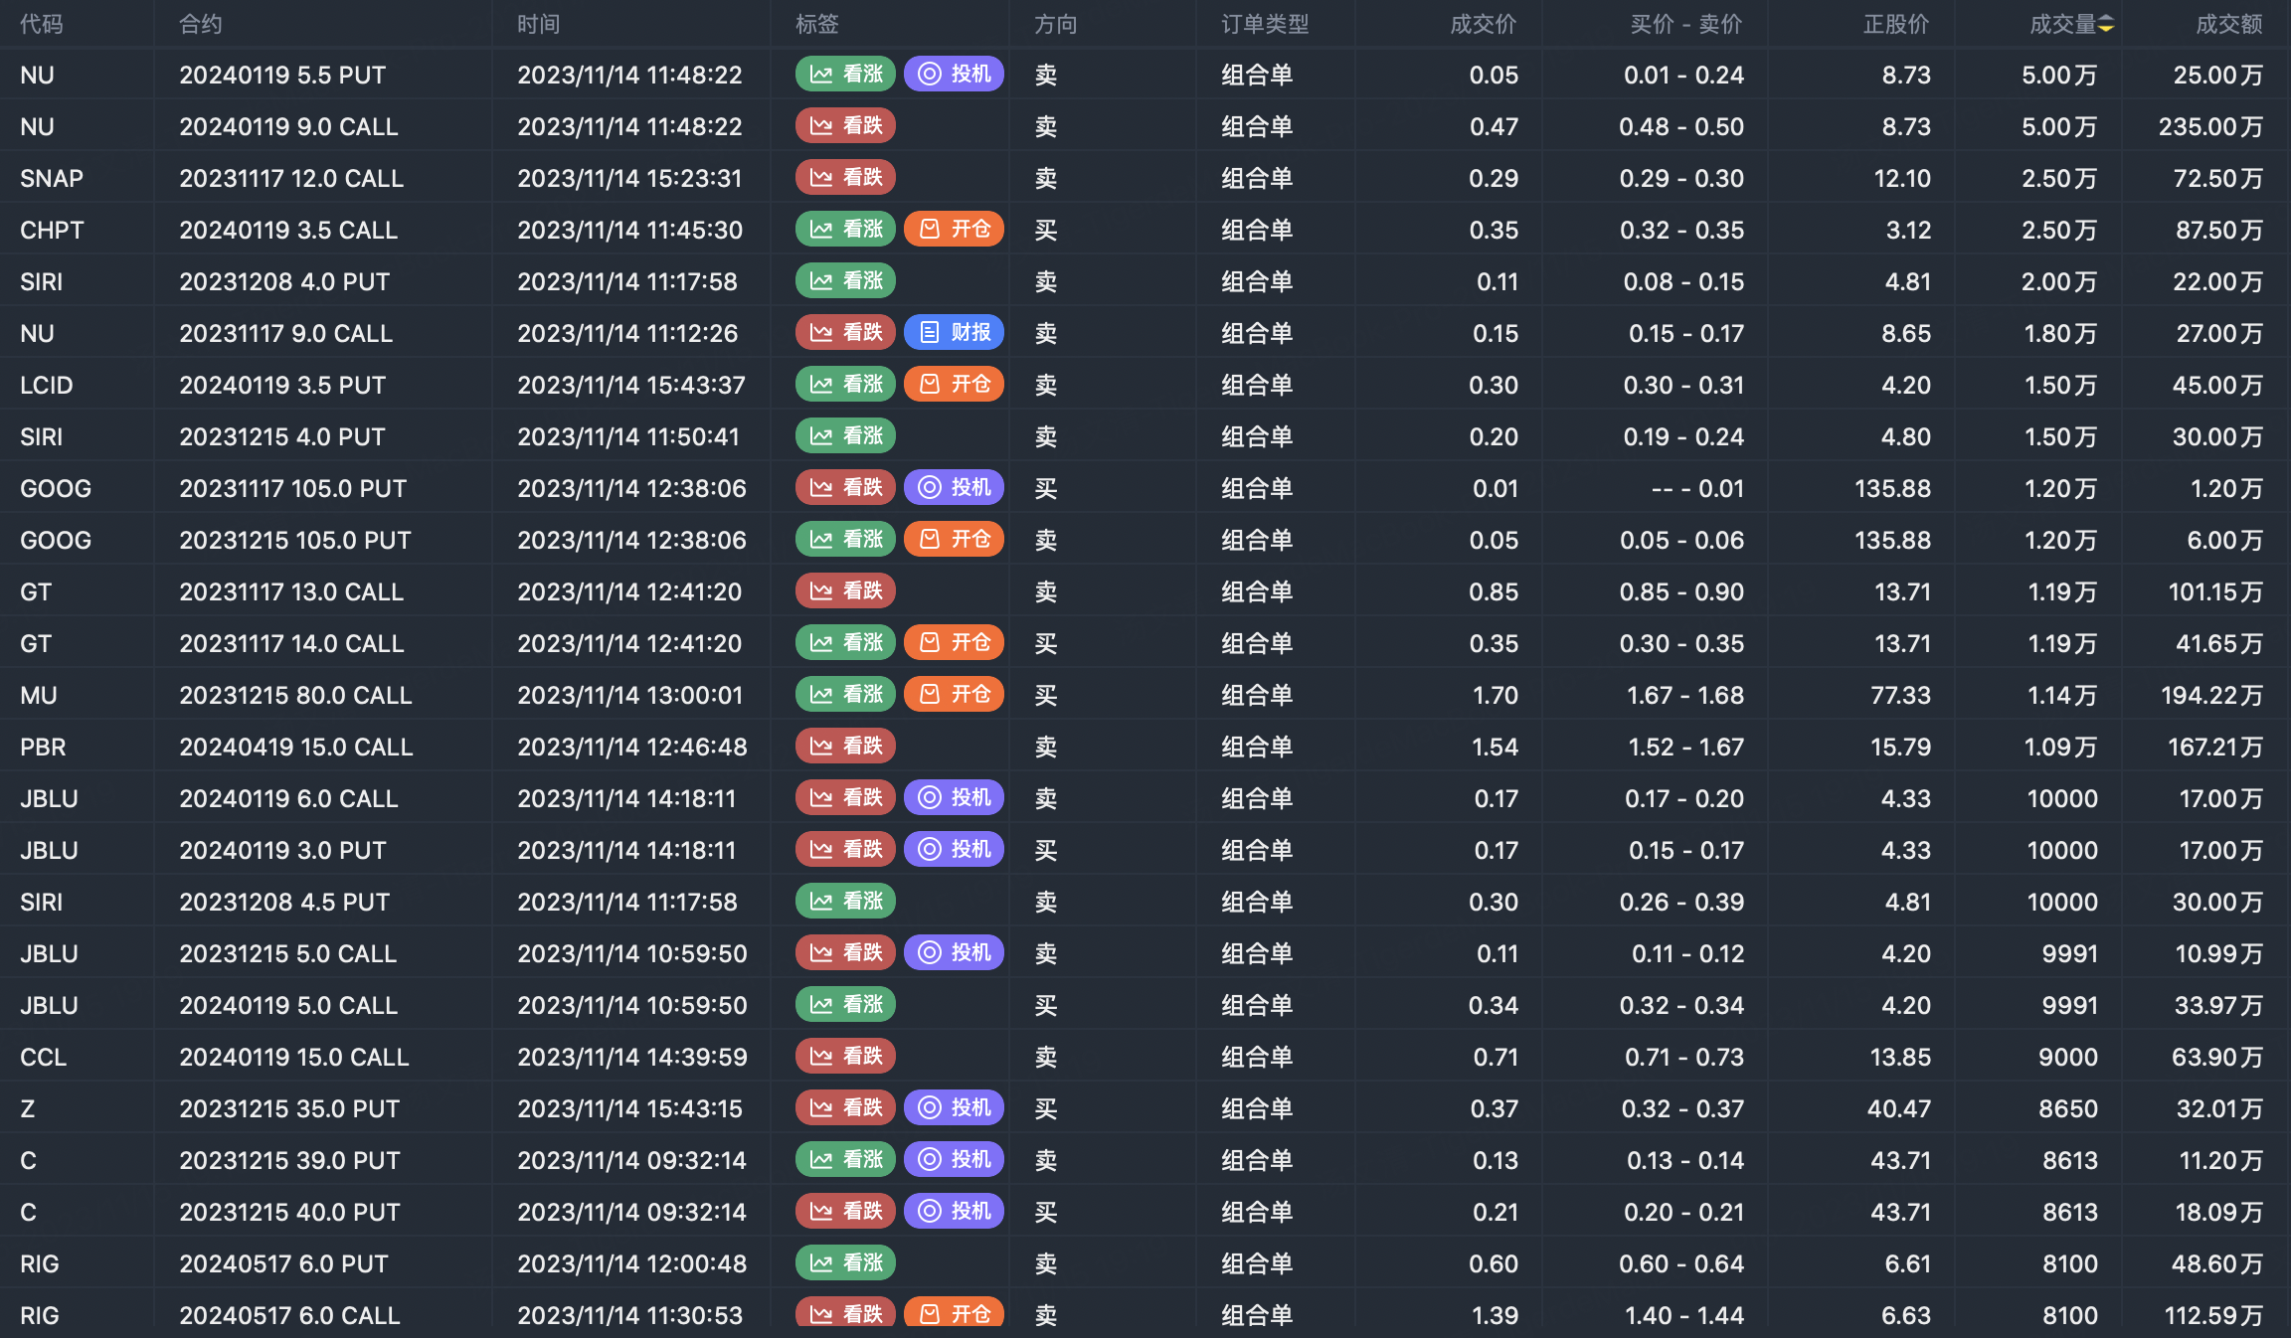Click the 开仓 tag in MU 80.0 CALL row
Screen dimensions: 2291x1338
(x=955, y=695)
